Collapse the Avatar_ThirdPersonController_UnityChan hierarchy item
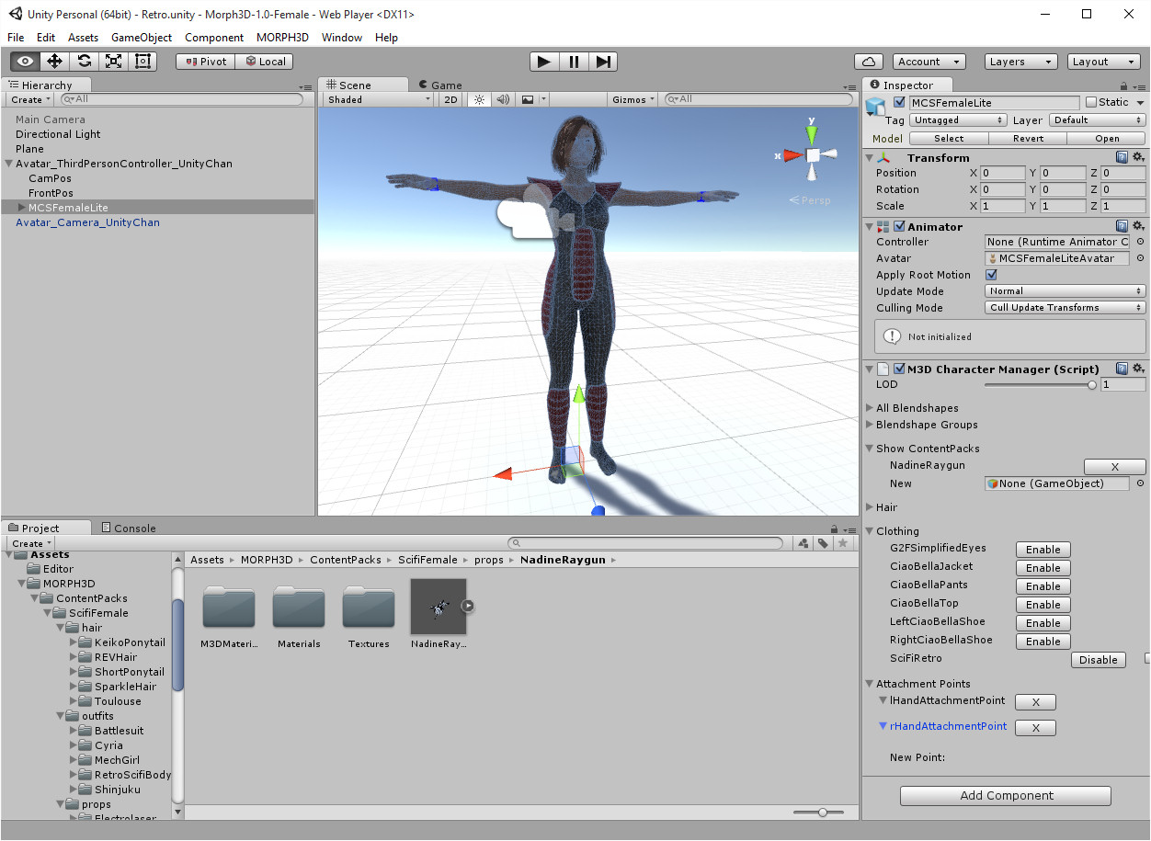 pos(8,163)
